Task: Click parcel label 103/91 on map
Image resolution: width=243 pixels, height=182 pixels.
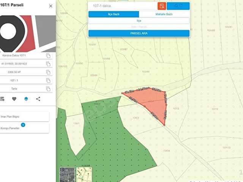Action: [x=92, y=45]
